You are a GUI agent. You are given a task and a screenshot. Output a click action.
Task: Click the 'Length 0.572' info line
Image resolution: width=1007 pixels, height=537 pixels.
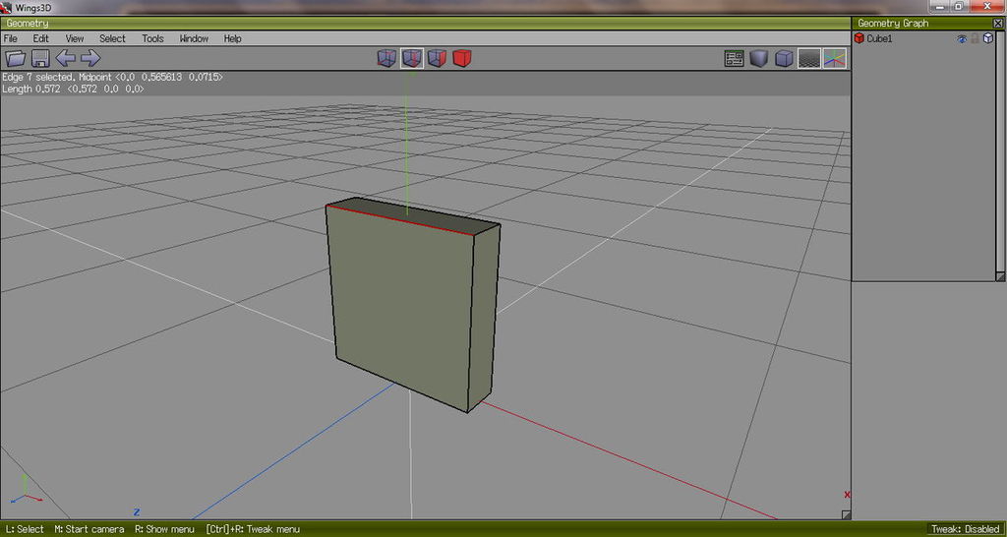pyautogui.click(x=73, y=89)
